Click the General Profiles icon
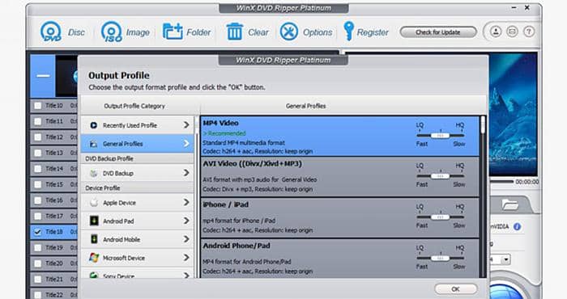The height and width of the screenshot is (299, 567). point(93,144)
